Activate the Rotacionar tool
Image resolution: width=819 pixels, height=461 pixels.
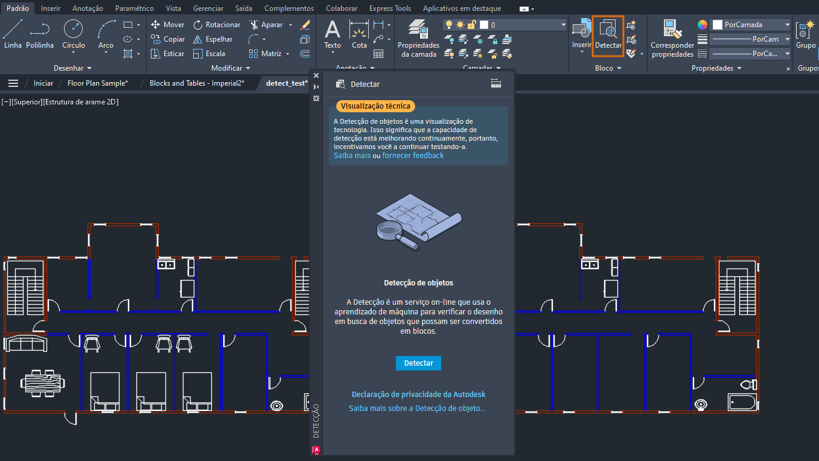(x=216, y=25)
